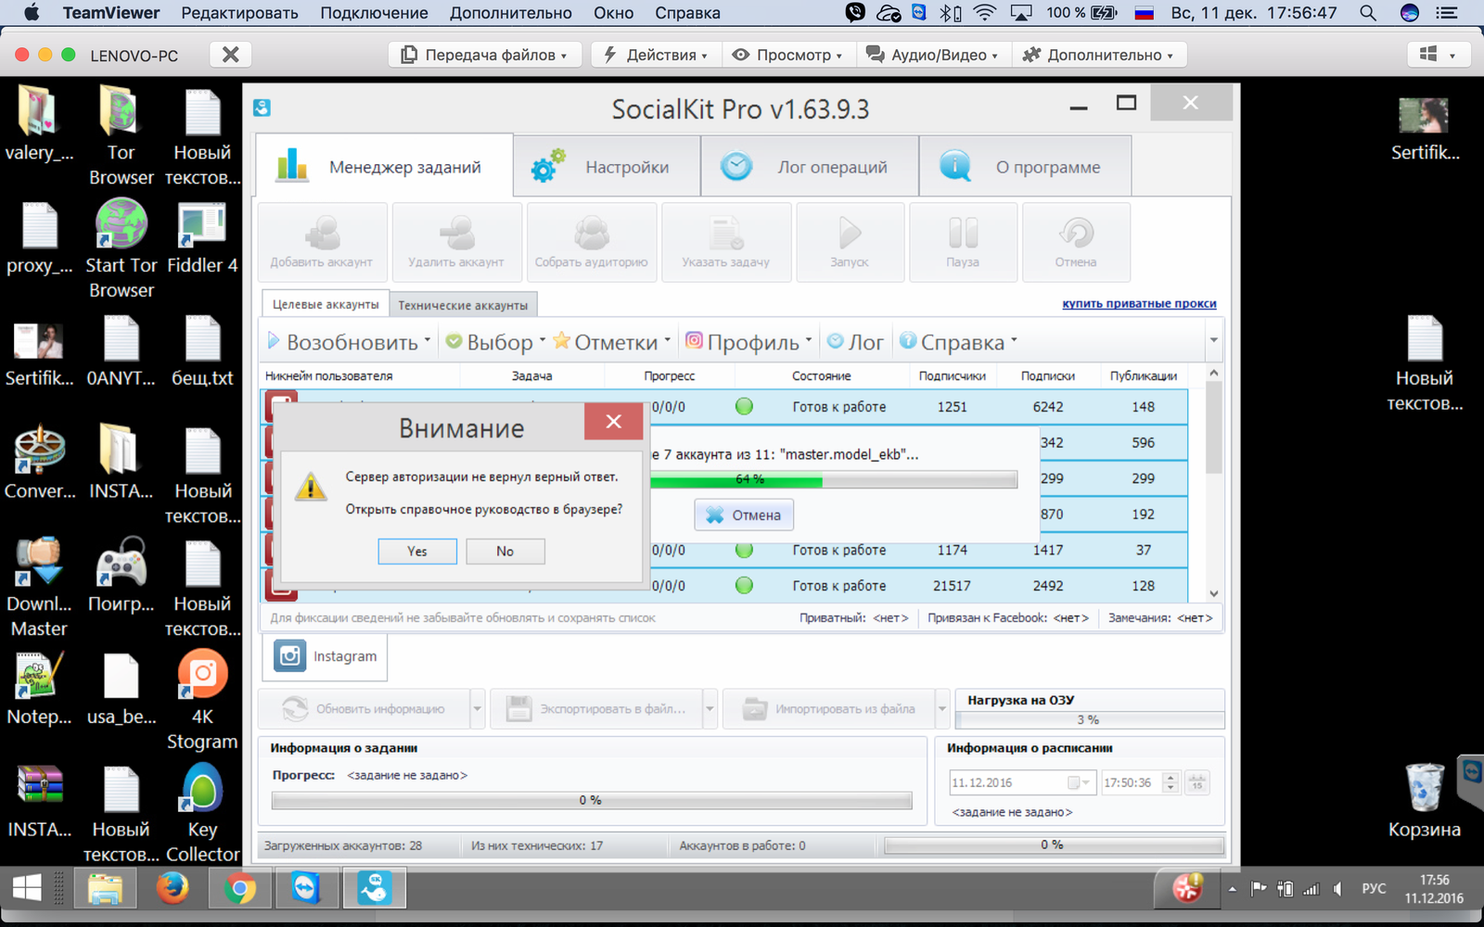
Task: Expand the Отметки star menu
Action: 612,342
